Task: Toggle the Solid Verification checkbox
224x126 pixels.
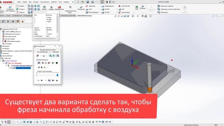Action: pyautogui.click(x=37, y=60)
